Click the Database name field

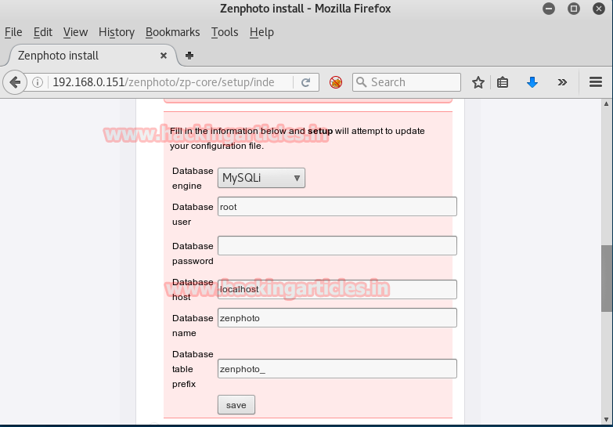pos(337,318)
